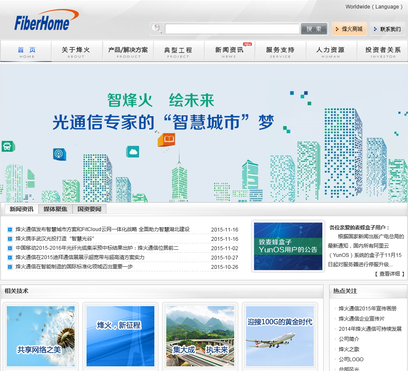Click the 热点关注 section header

(345, 291)
